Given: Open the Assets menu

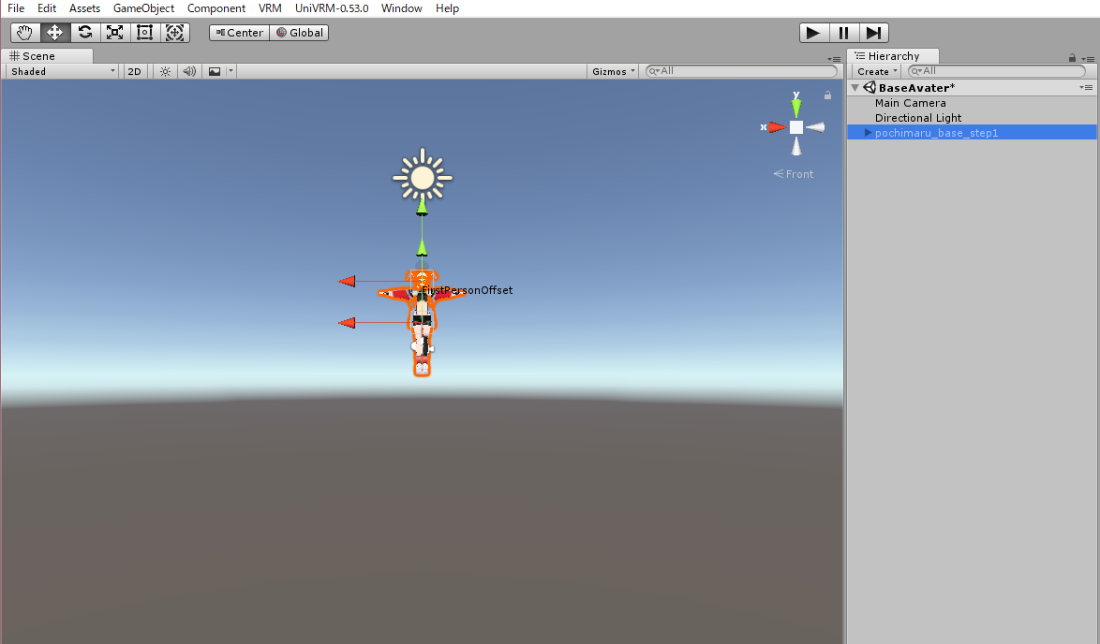Looking at the screenshot, I should point(85,8).
